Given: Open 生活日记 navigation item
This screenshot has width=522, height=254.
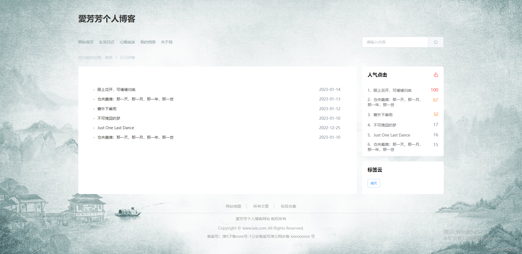Looking at the screenshot, I should pos(107,42).
